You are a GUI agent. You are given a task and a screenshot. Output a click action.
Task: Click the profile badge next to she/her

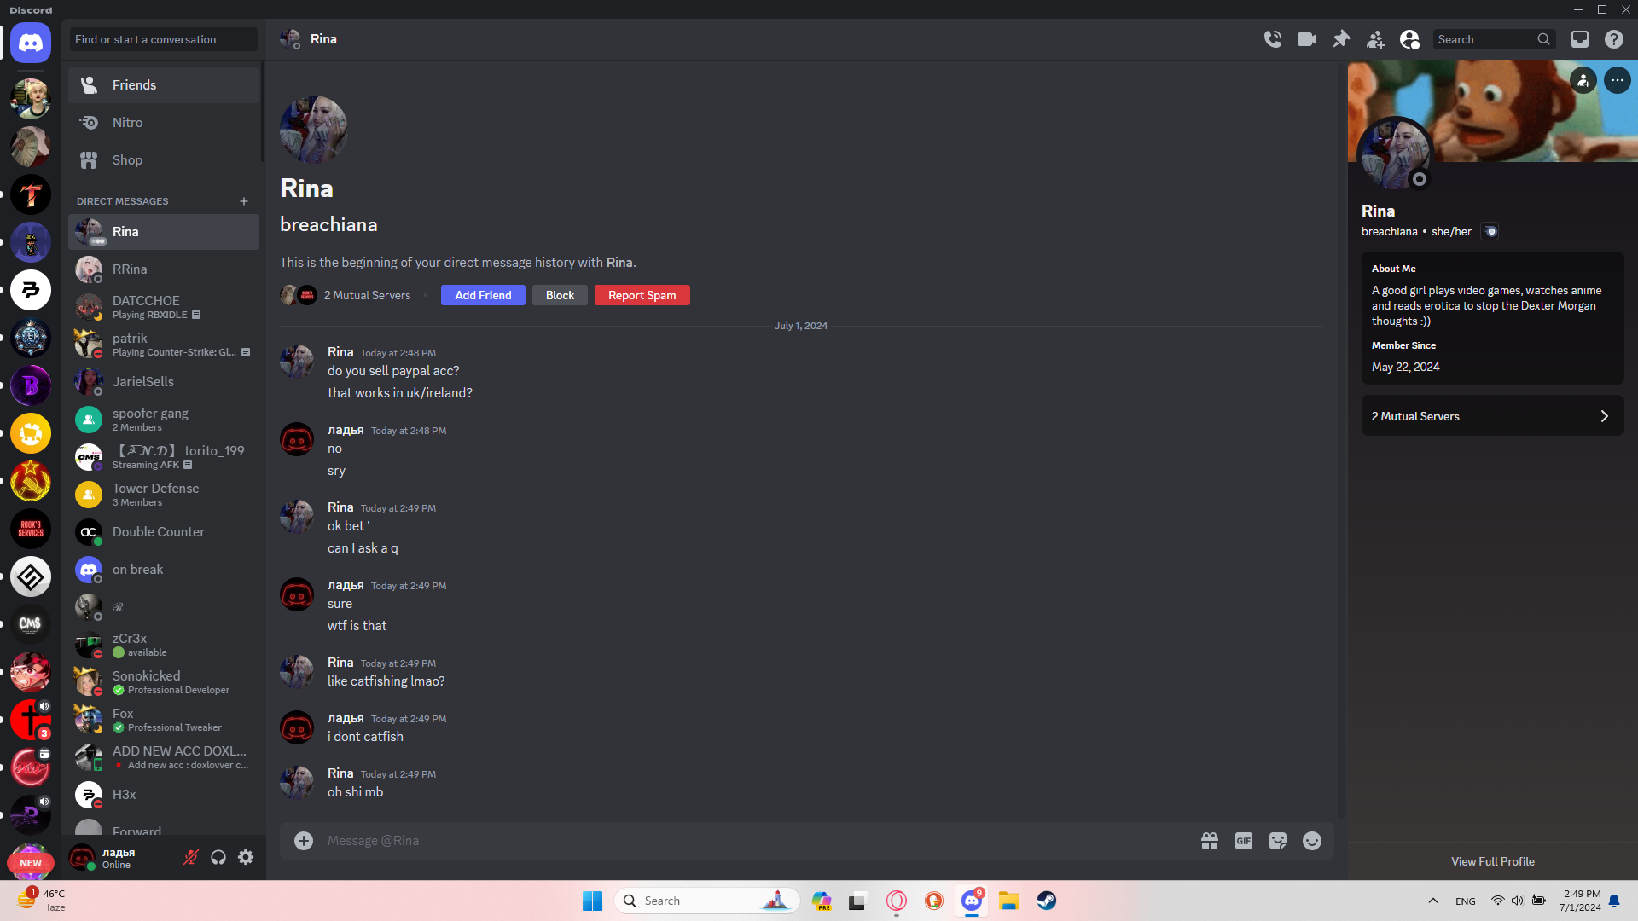tap(1490, 231)
